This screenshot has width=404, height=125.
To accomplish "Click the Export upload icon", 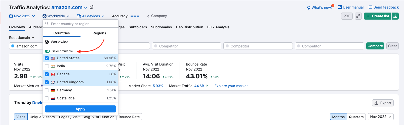I will click(376, 103).
